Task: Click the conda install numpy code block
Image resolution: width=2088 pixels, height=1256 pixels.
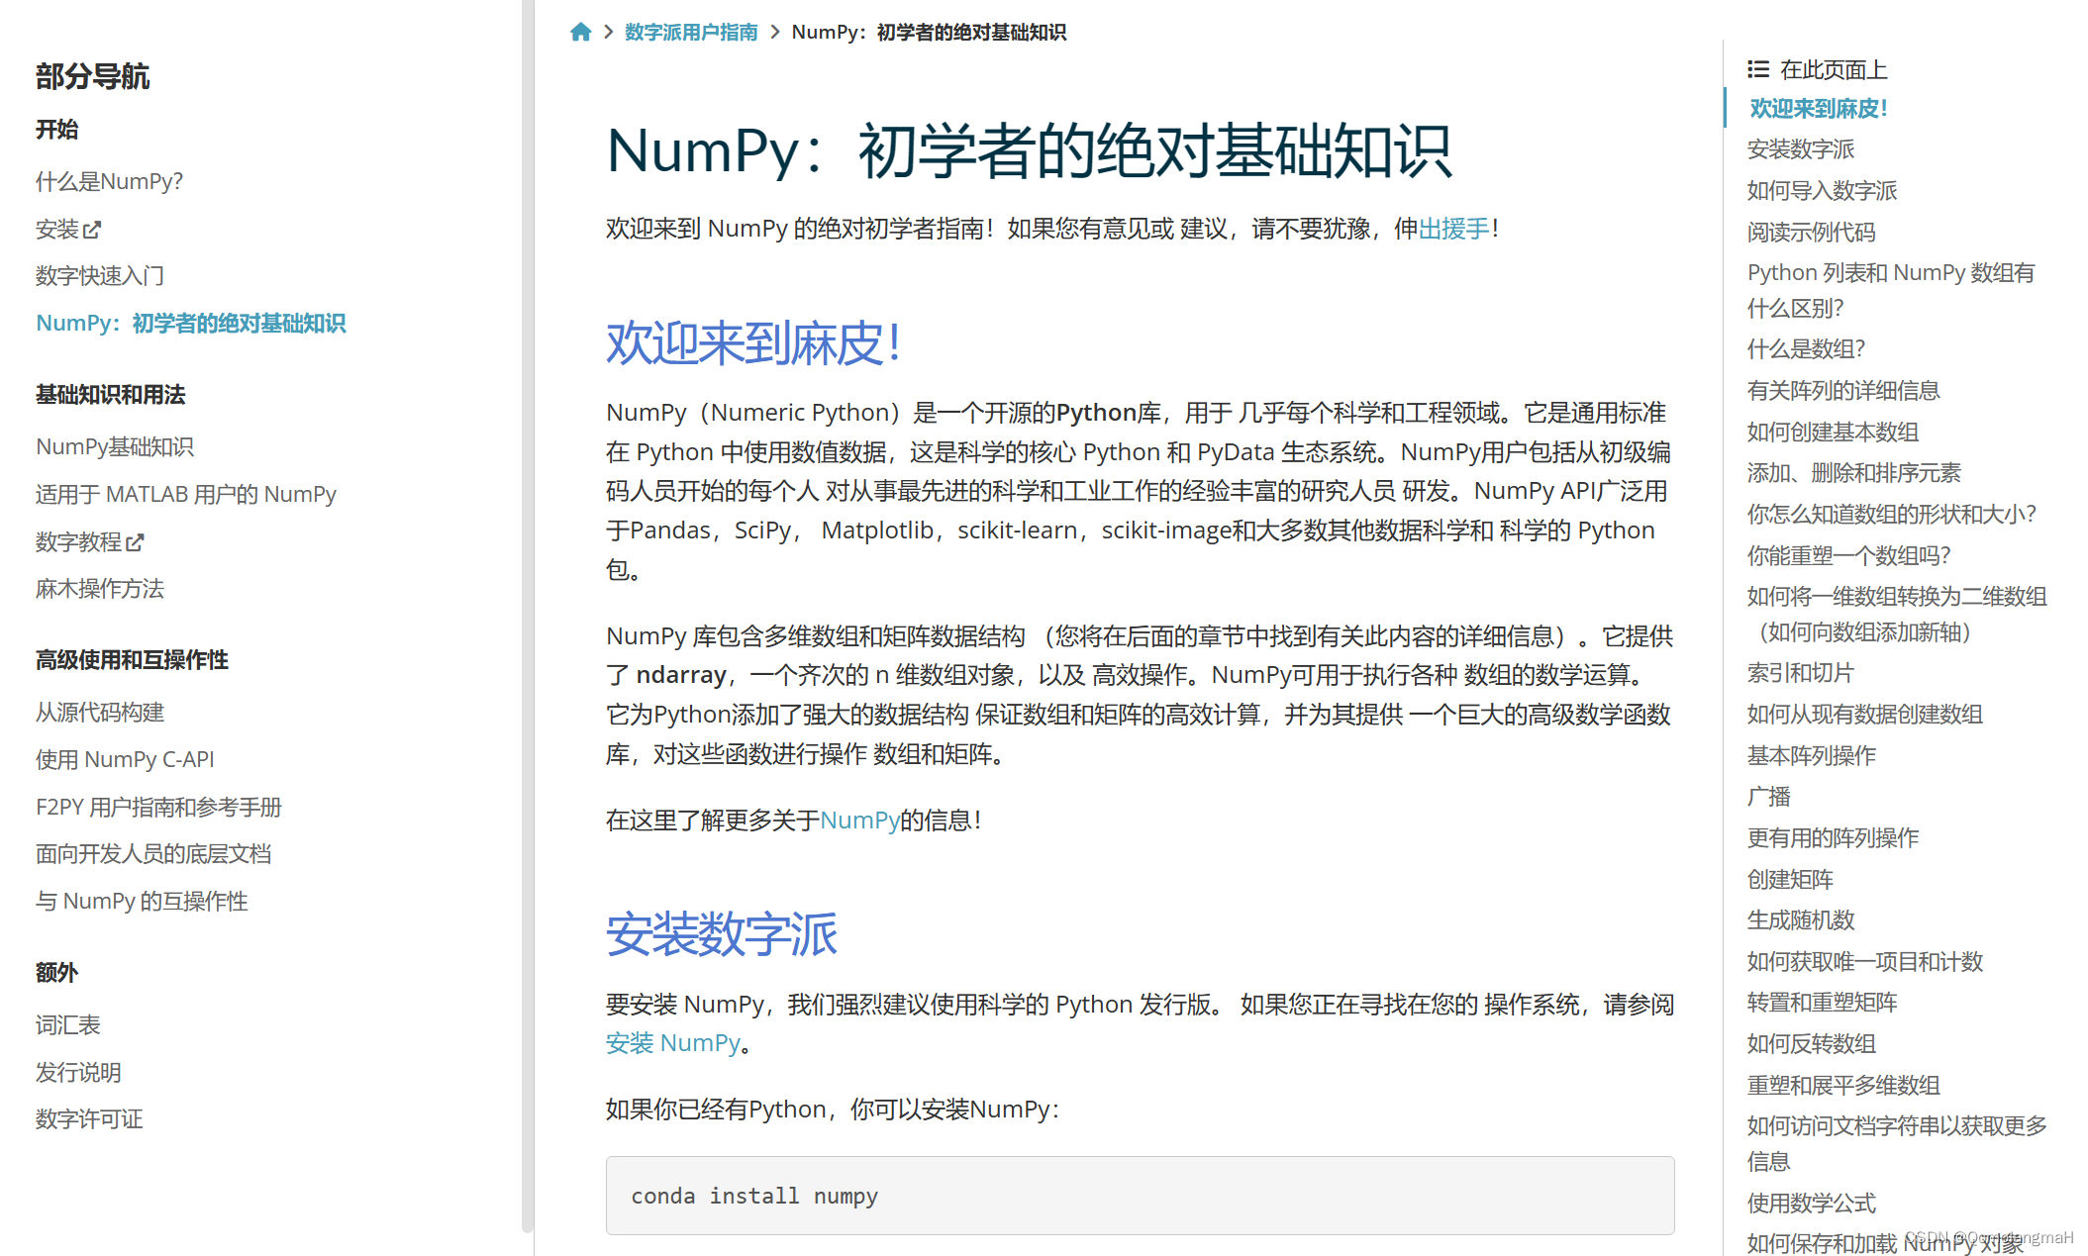Action: point(1140,1196)
